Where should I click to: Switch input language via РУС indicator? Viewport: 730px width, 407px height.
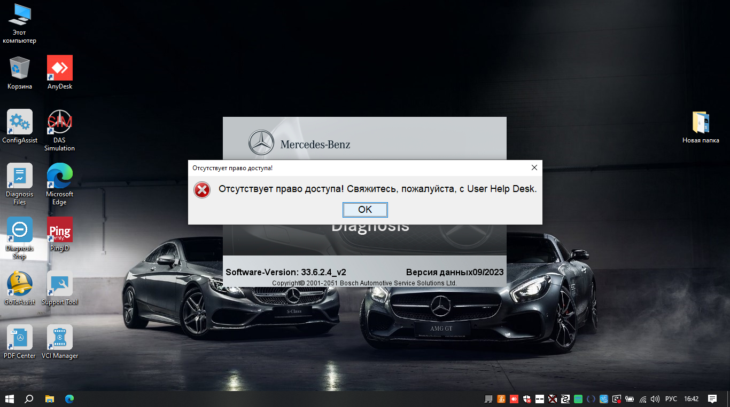click(x=671, y=398)
